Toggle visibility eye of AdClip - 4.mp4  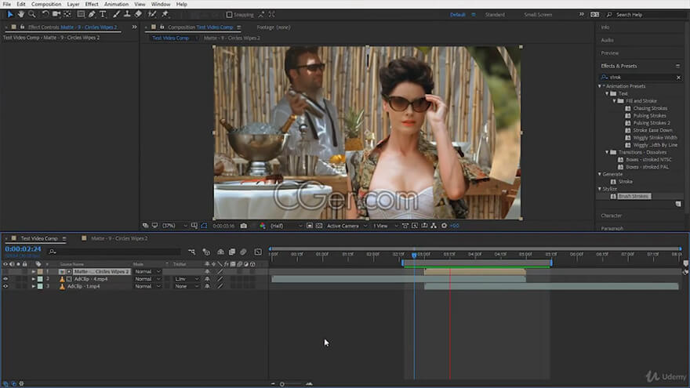pos(5,279)
